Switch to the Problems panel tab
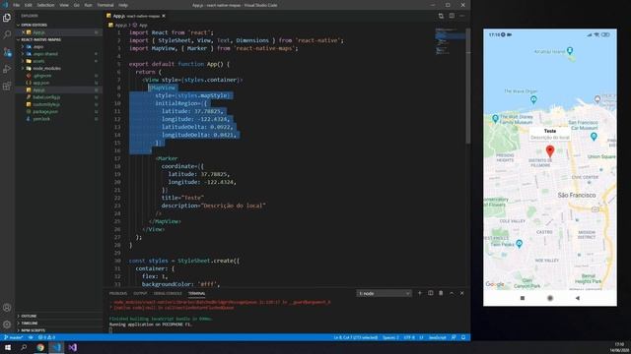The image size is (631, 354). pyautogui.click(x=118, y=293)
